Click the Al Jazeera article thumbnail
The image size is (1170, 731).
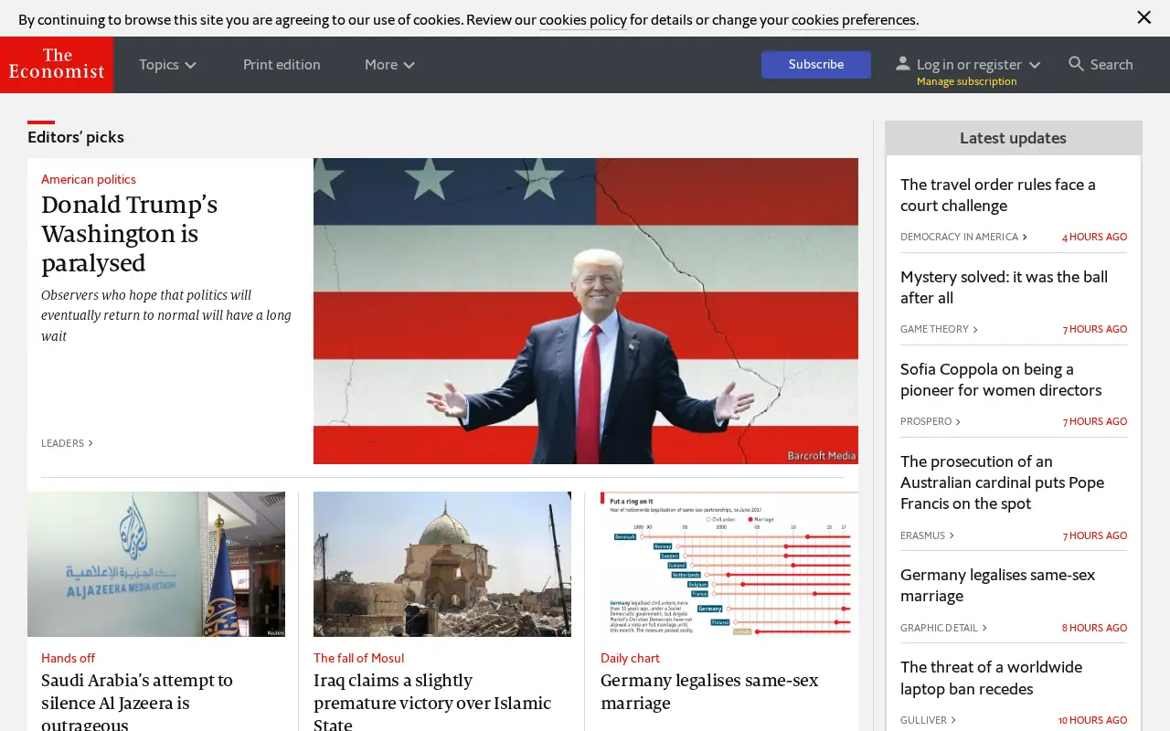click(x=156, y=564)
